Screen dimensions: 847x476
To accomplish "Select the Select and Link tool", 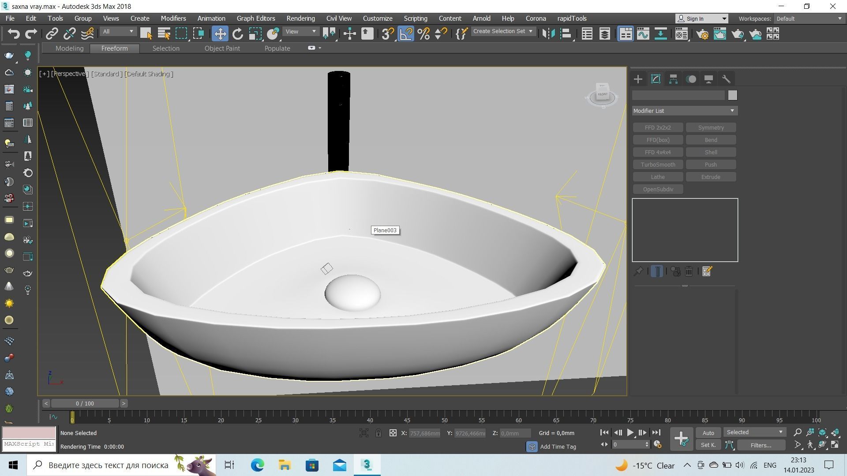I will (52, 33).
